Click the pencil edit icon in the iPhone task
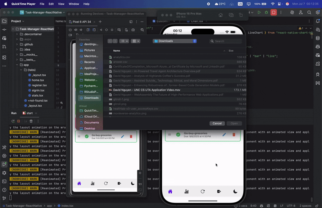The width and height of the screenshot is (322, 208). (x=224, y=135)
